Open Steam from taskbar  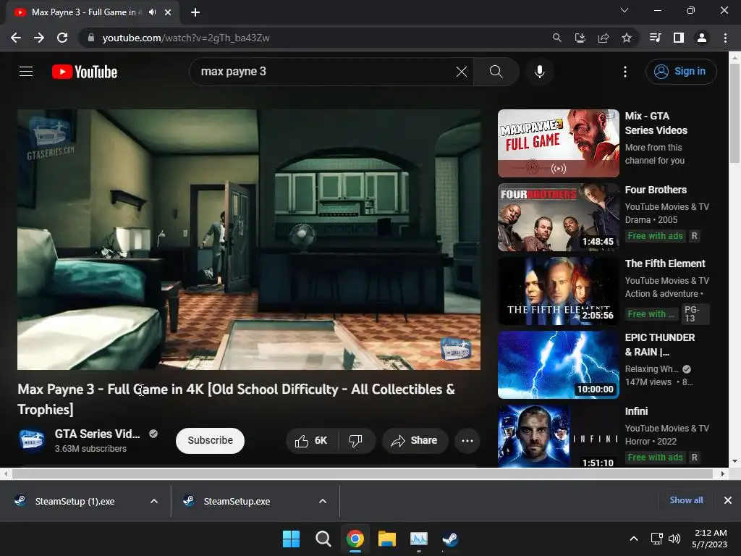tap(450, 539)
